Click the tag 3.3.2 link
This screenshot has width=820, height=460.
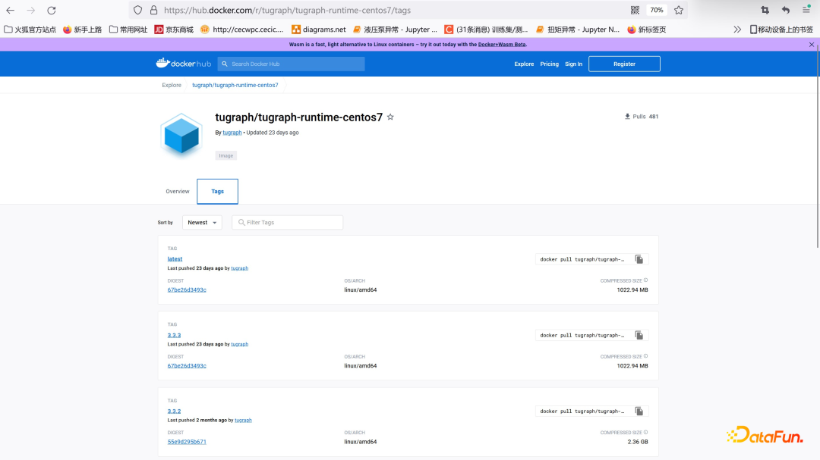174,410
